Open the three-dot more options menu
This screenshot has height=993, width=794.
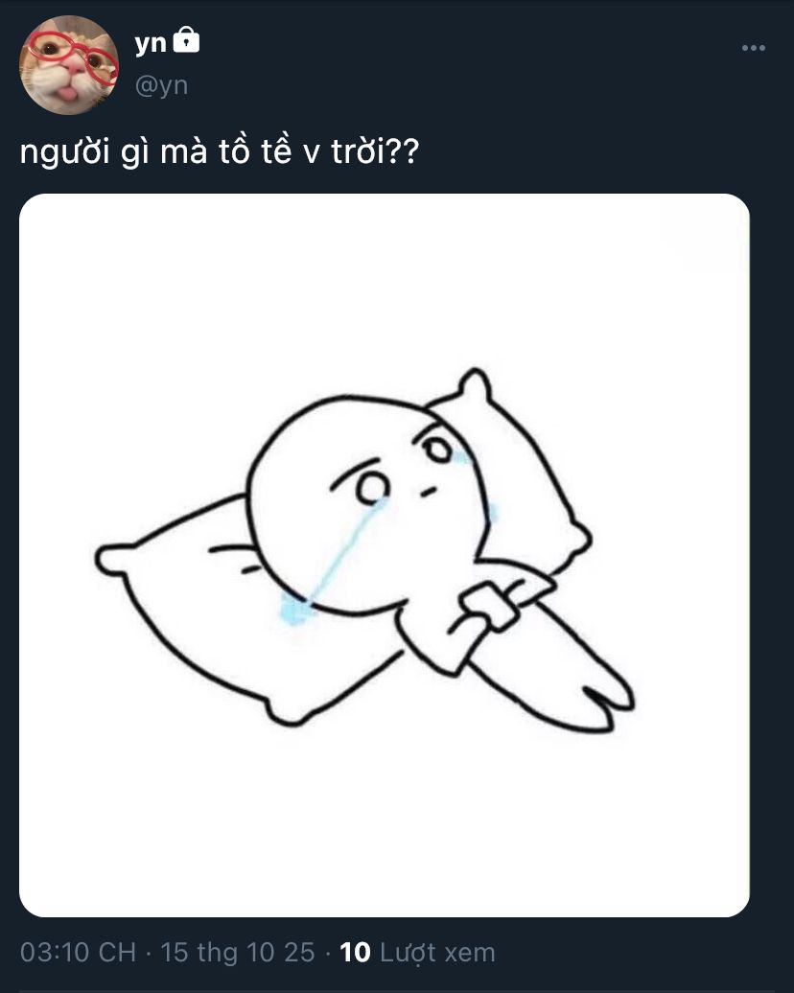[754, 48]
